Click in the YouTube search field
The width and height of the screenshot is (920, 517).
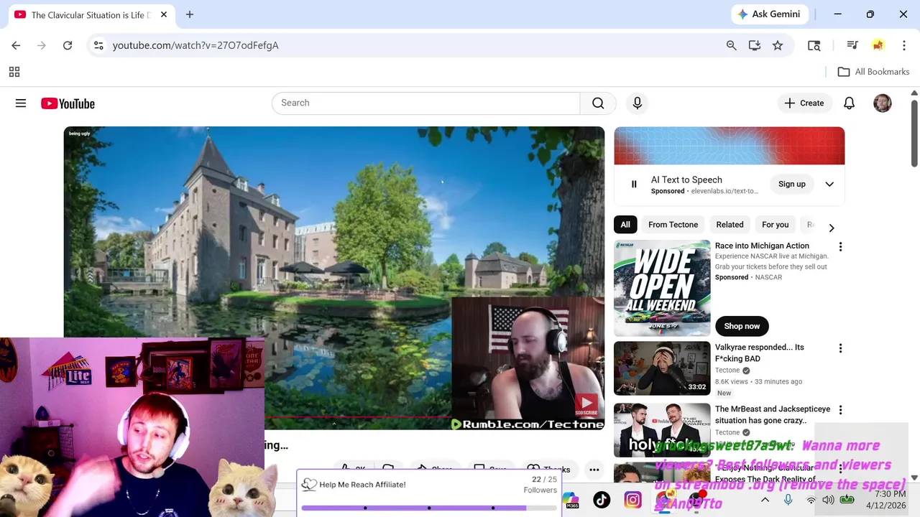(425, 103)
